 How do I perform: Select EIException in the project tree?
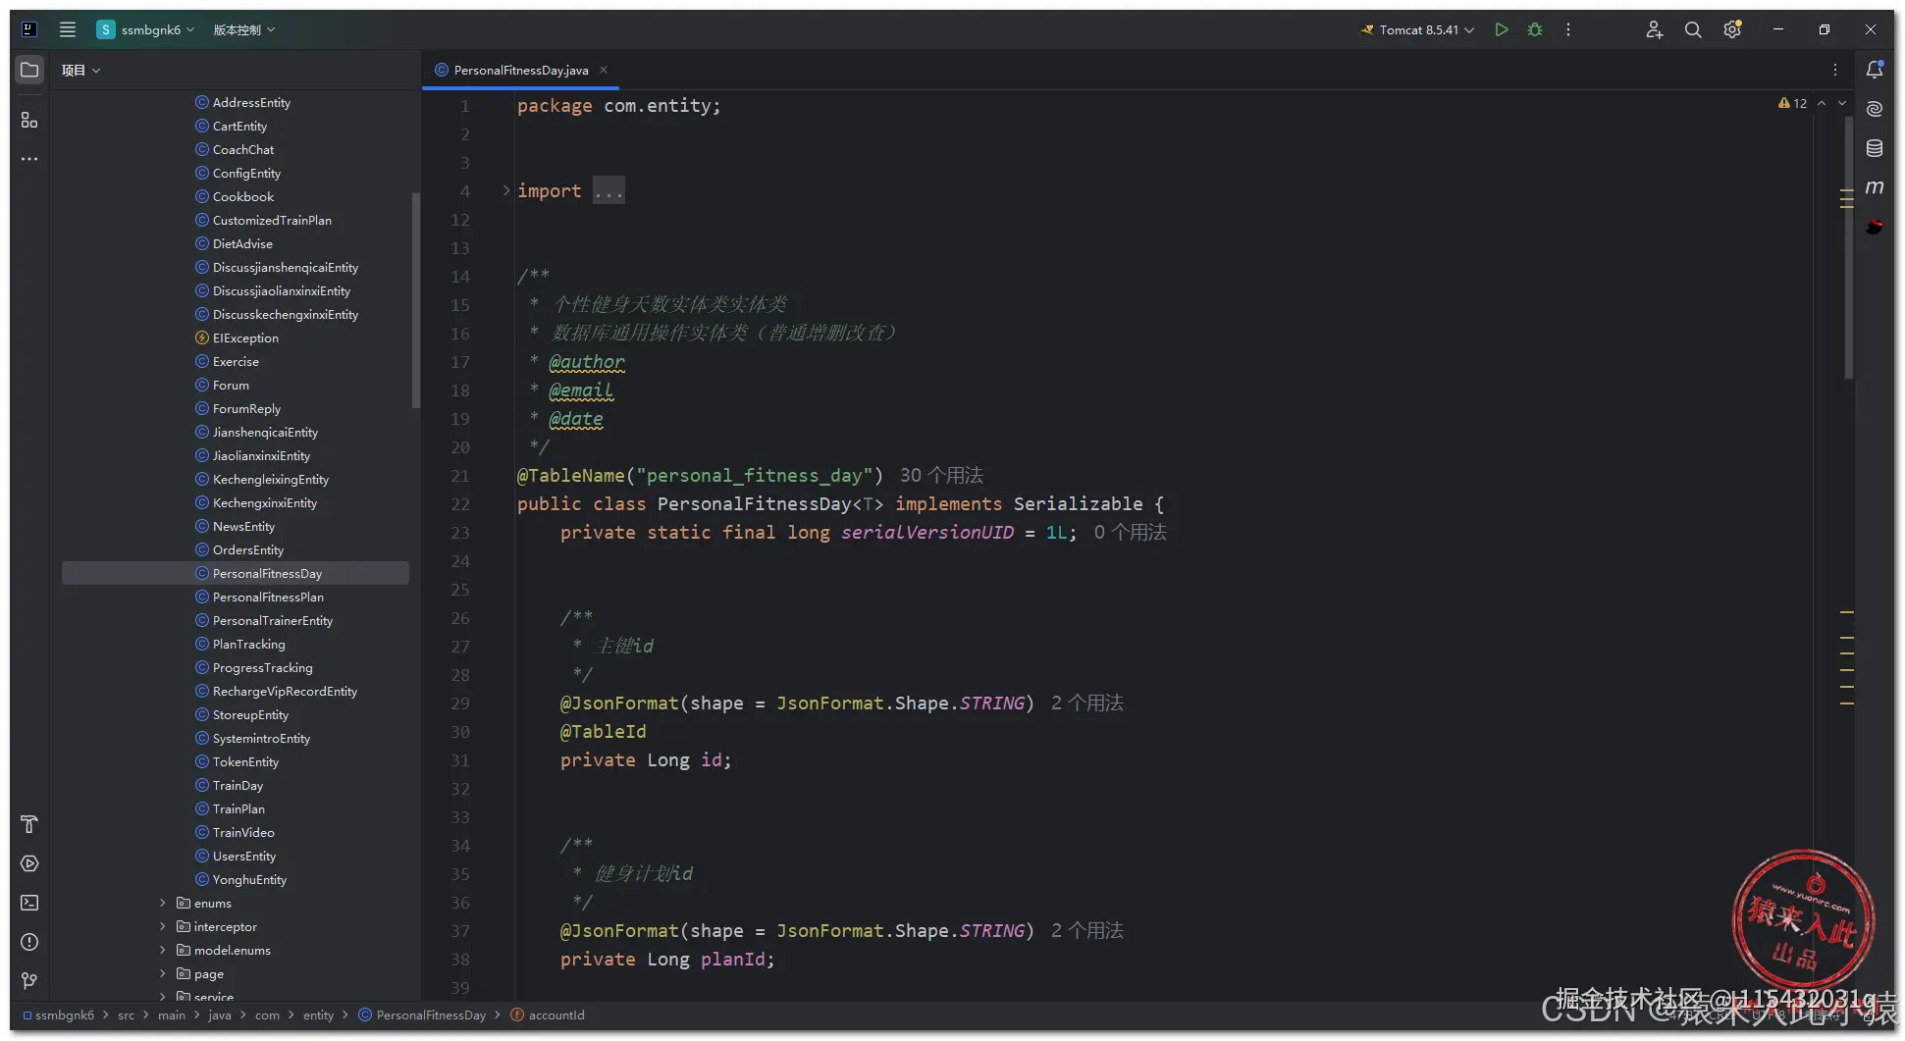pos(245,338)
